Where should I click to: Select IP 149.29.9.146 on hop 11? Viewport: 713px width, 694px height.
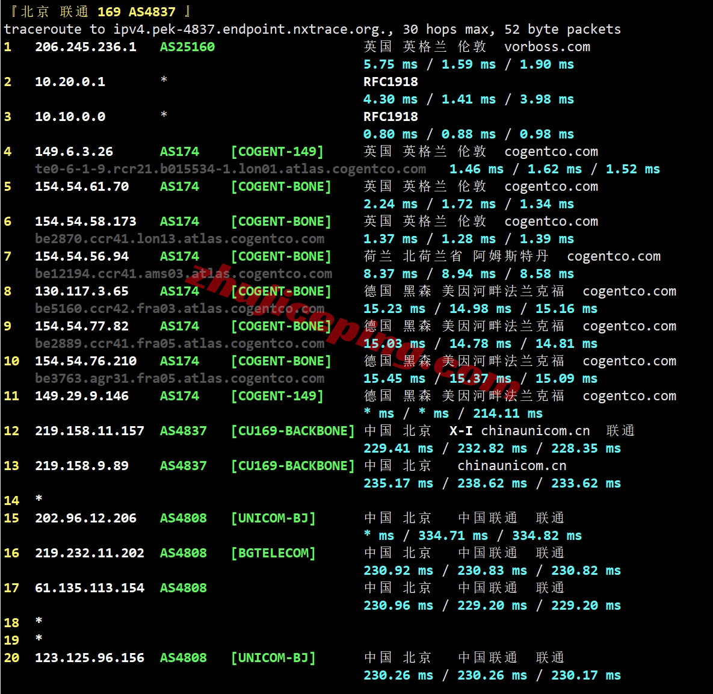click(82, 396)
